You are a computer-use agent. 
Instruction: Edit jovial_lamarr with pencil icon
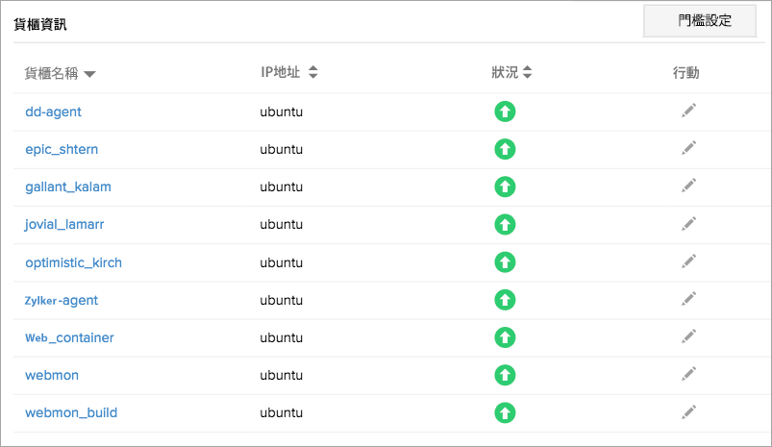click(x=688, y=223)
